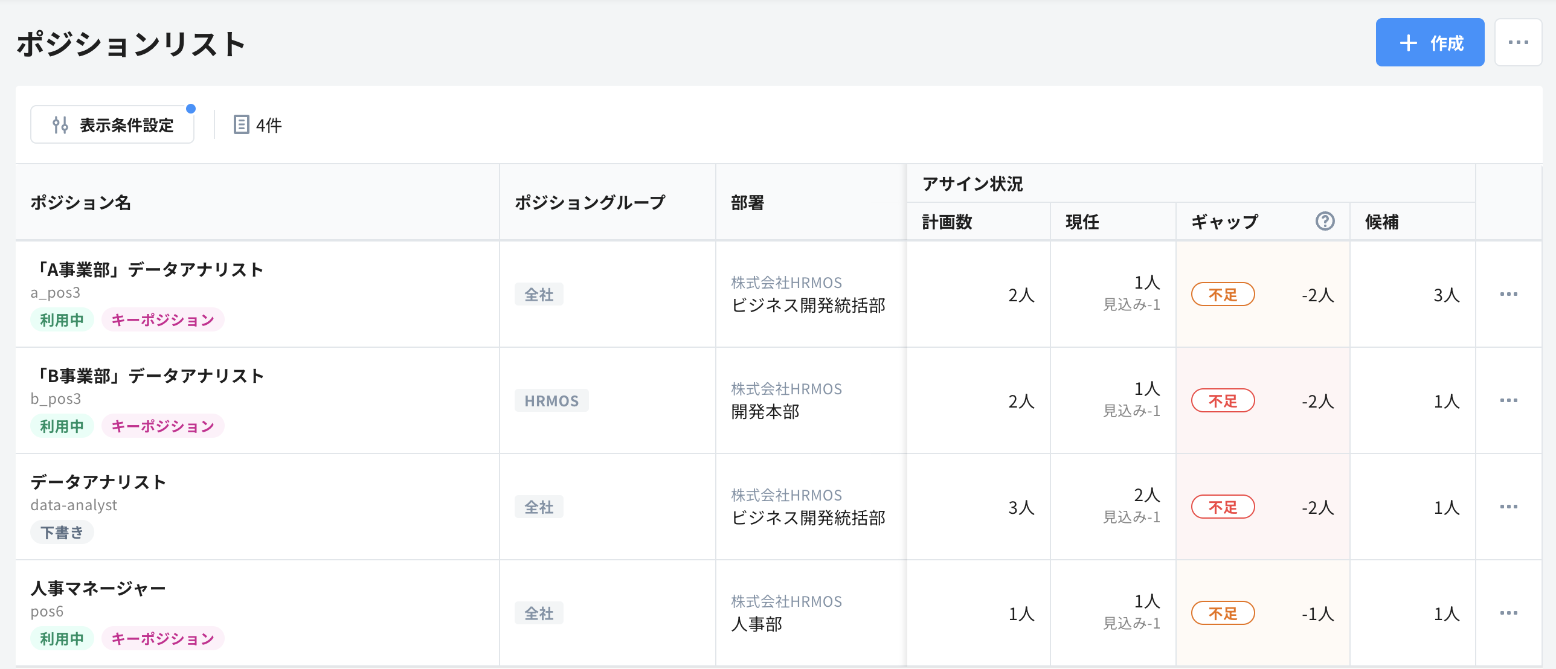Select the ギャップ column header
The height and width of the screenshot is (669, 1556).
[1222, 222]
